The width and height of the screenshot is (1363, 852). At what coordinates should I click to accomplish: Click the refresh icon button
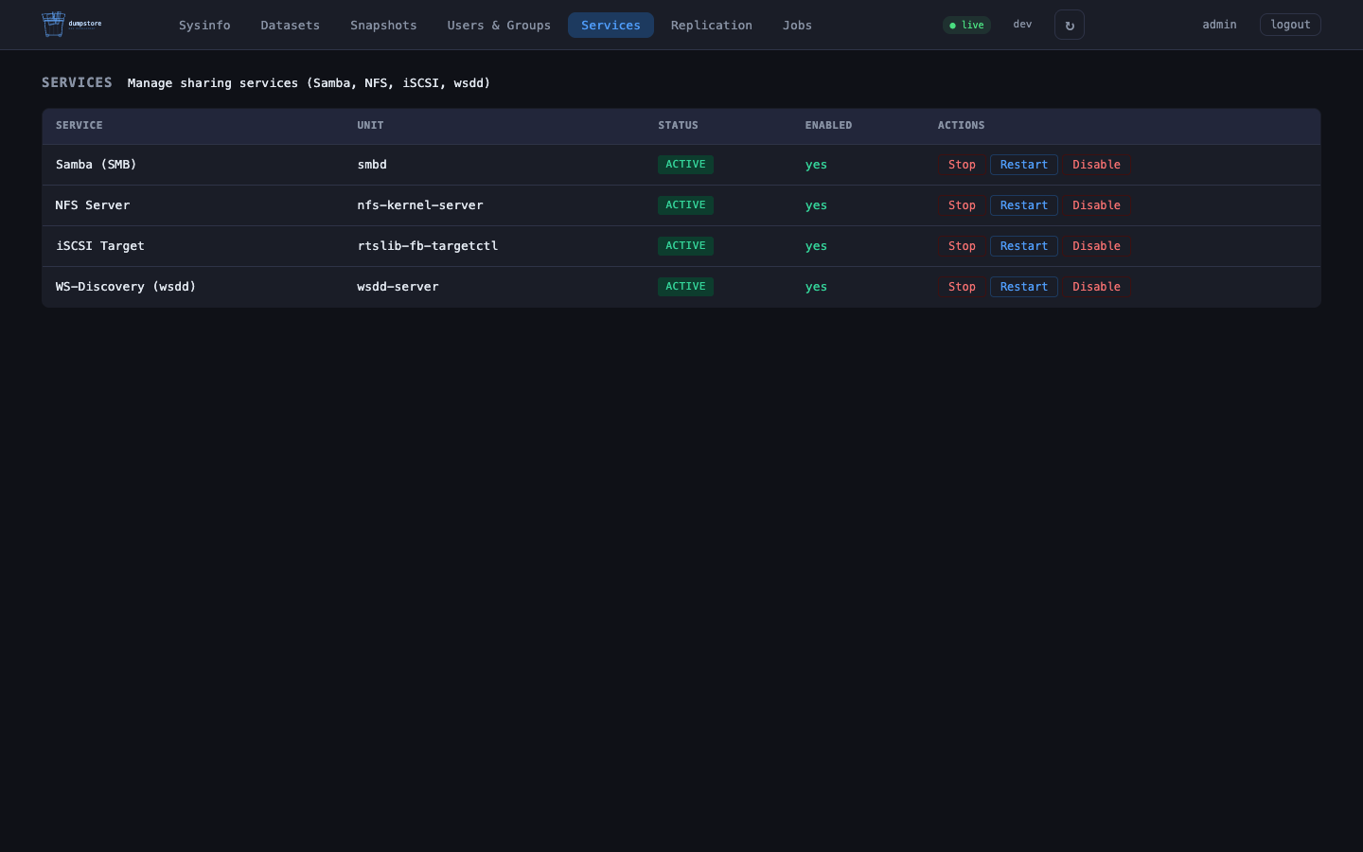(x=1070, y=25)
